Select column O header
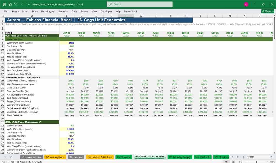This screenshot has height=163, width=276. coord(259,16)
